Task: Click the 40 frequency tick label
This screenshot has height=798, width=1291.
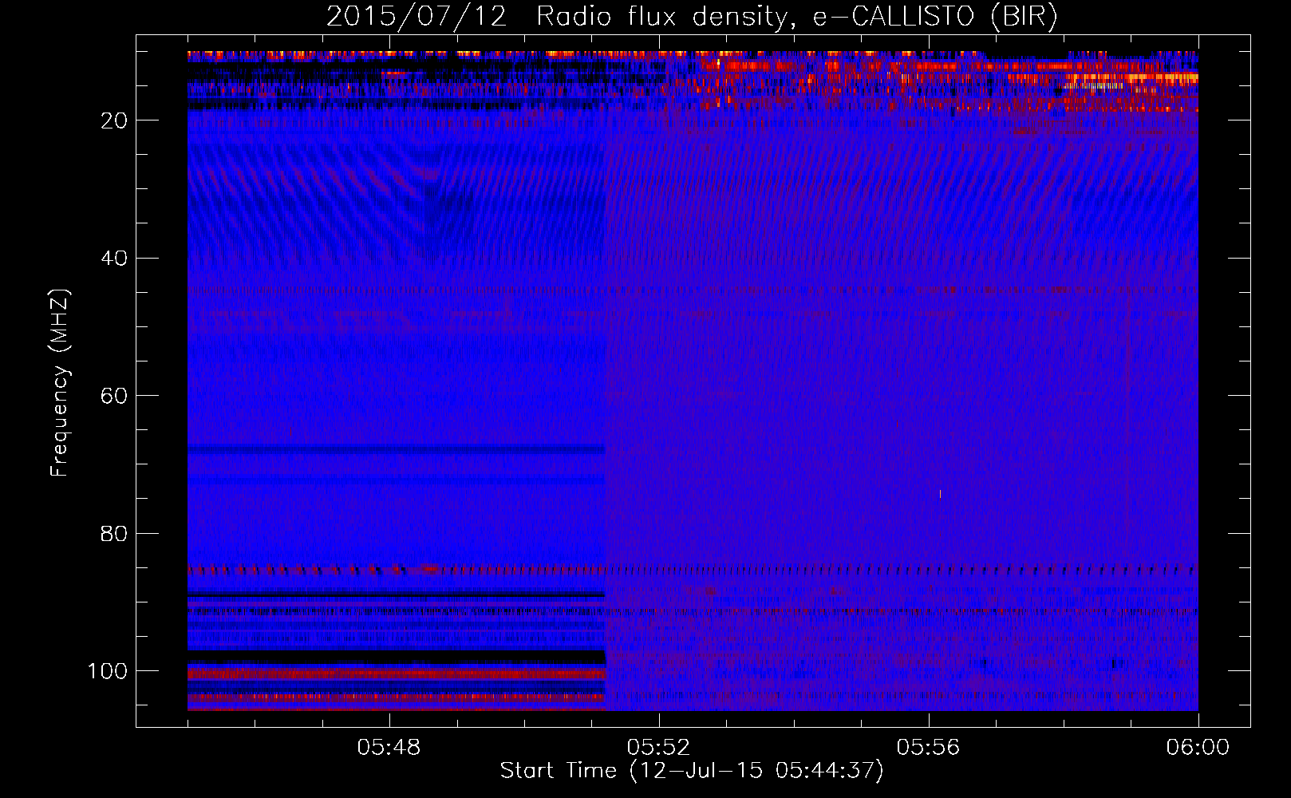Action: point(115,259)
